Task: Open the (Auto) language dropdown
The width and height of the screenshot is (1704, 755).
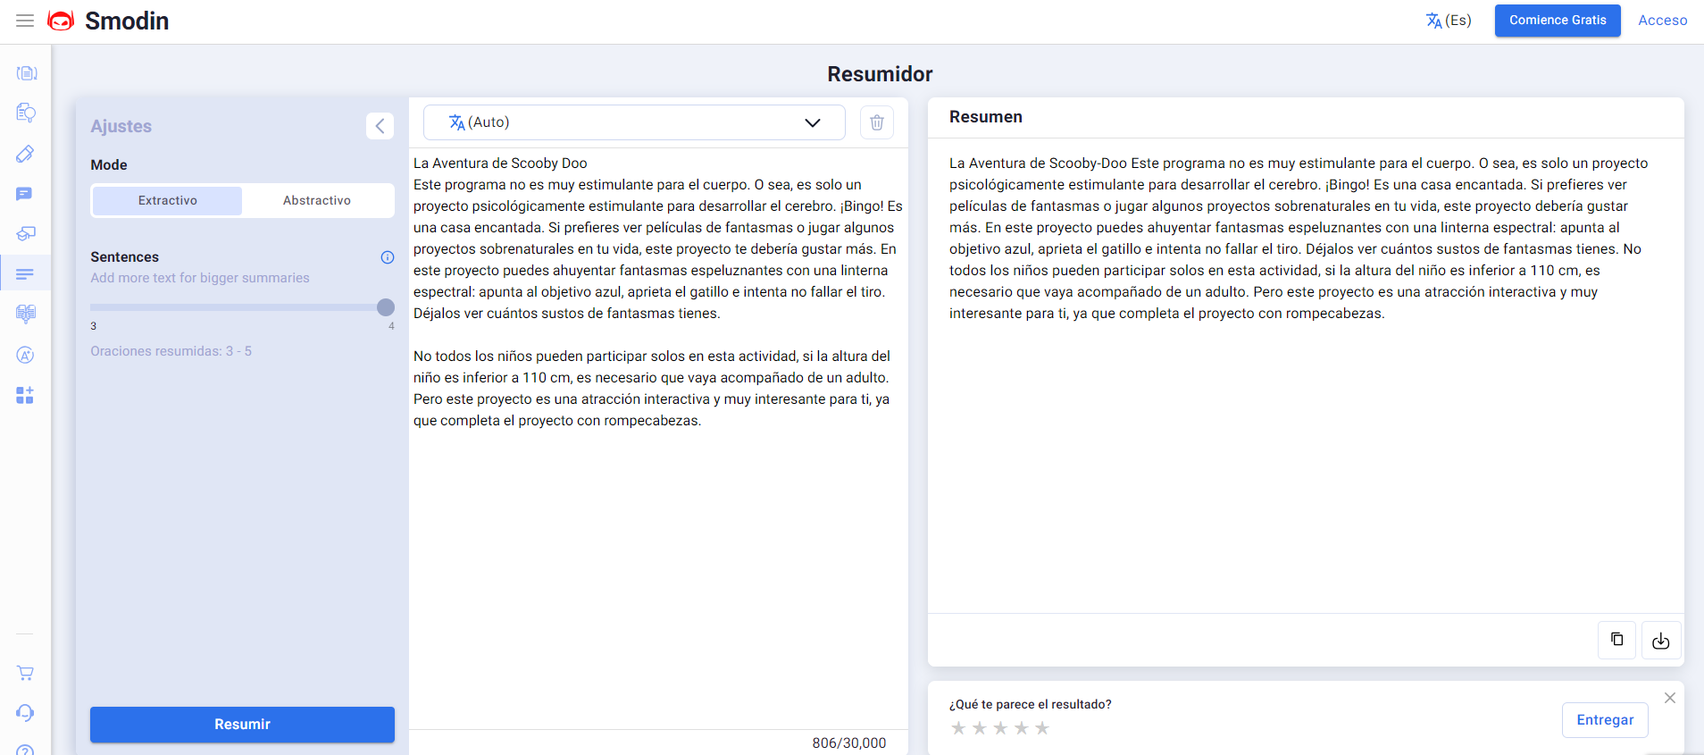Action: click(x=634, y=122)
